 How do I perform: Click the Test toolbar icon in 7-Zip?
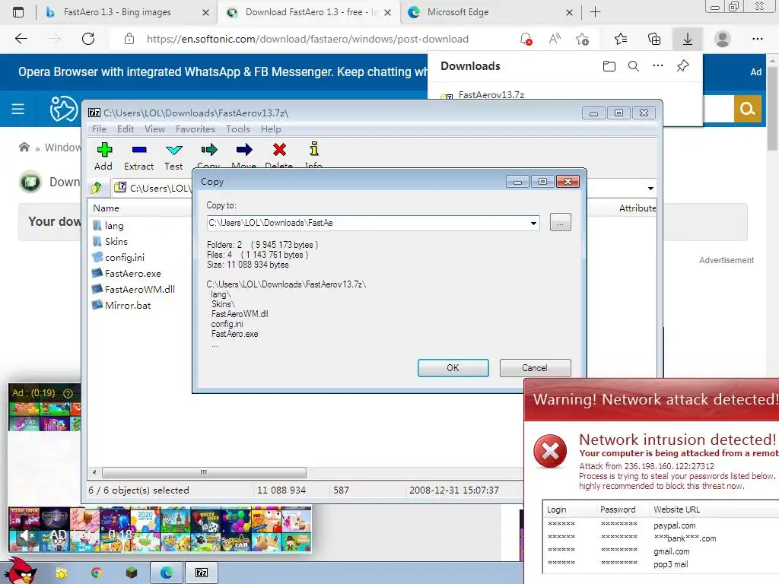pyautogui.click(x=174, y=150)
